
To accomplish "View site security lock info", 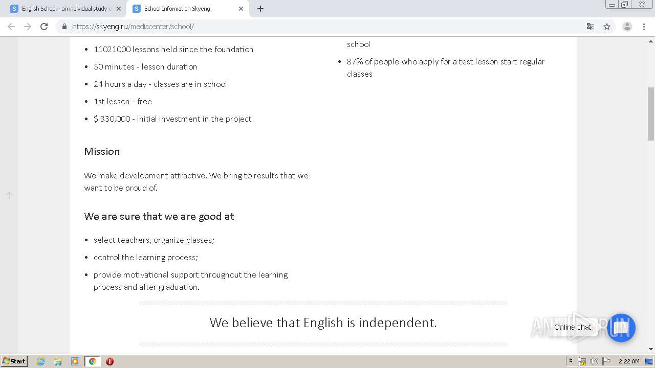I will point(64,27).
